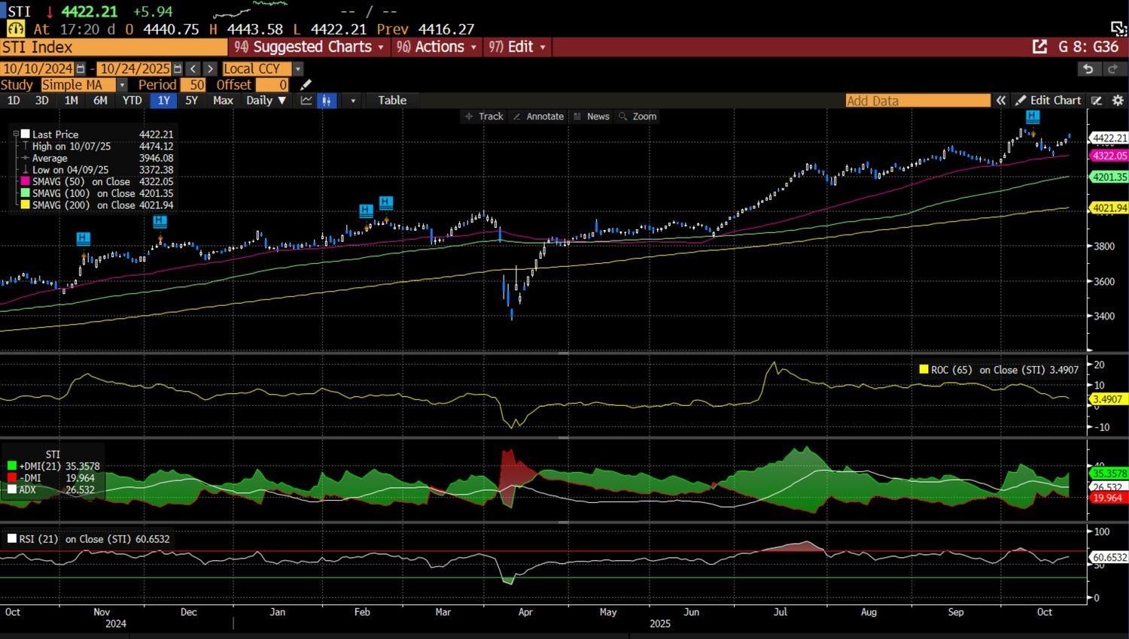Open the Suggested Charts menu

coord(309,47)
